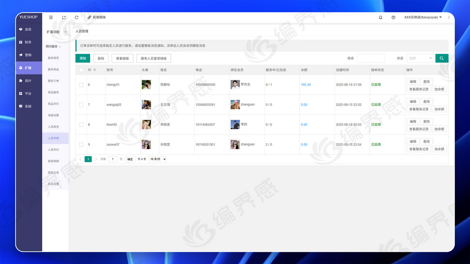Screen dimensions: 470x264
Task: Click the 人员管理 tab title
Action: [82, 31]
